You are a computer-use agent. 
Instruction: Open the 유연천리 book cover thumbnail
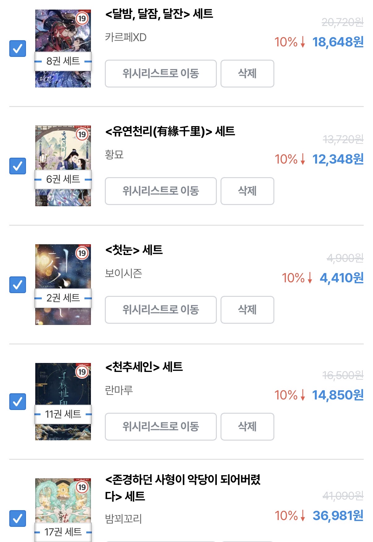[x=63, y=148]
